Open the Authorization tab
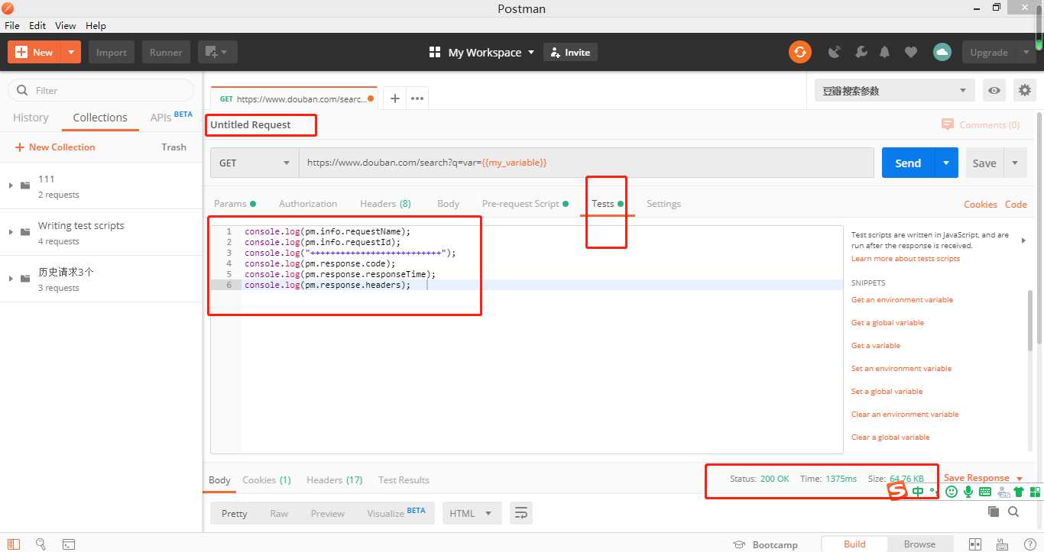 (308, 204)
